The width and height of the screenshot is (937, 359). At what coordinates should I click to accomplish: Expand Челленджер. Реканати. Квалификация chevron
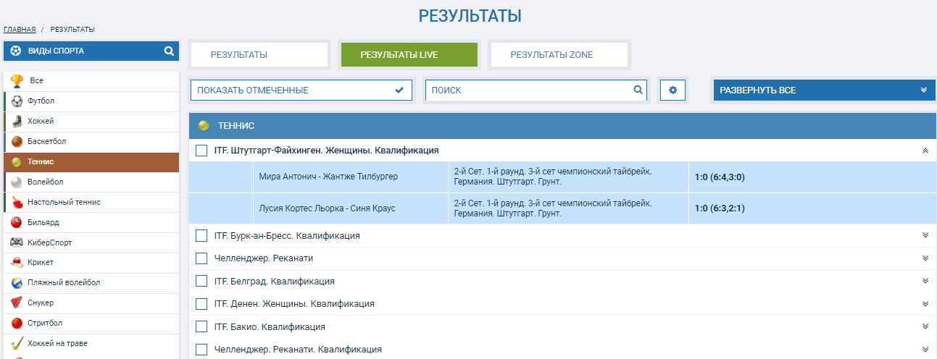[925, 350]
